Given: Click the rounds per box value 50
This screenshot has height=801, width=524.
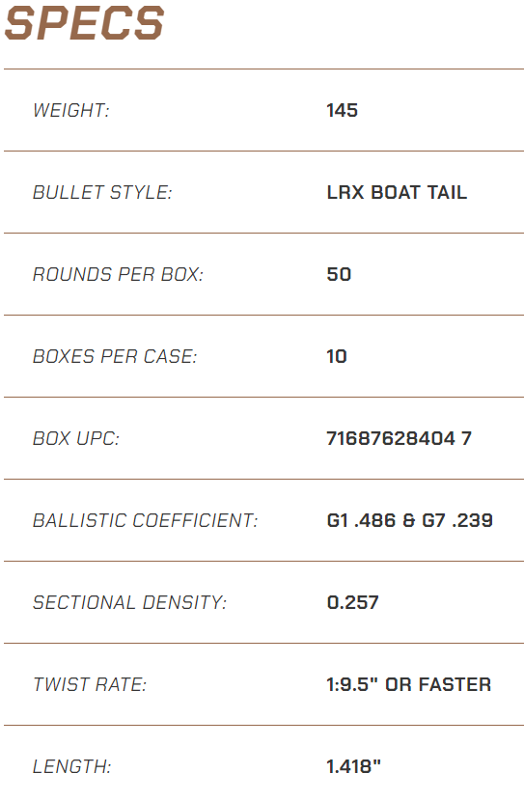Looking at the screenshot, I should click(x=339, y=274).
